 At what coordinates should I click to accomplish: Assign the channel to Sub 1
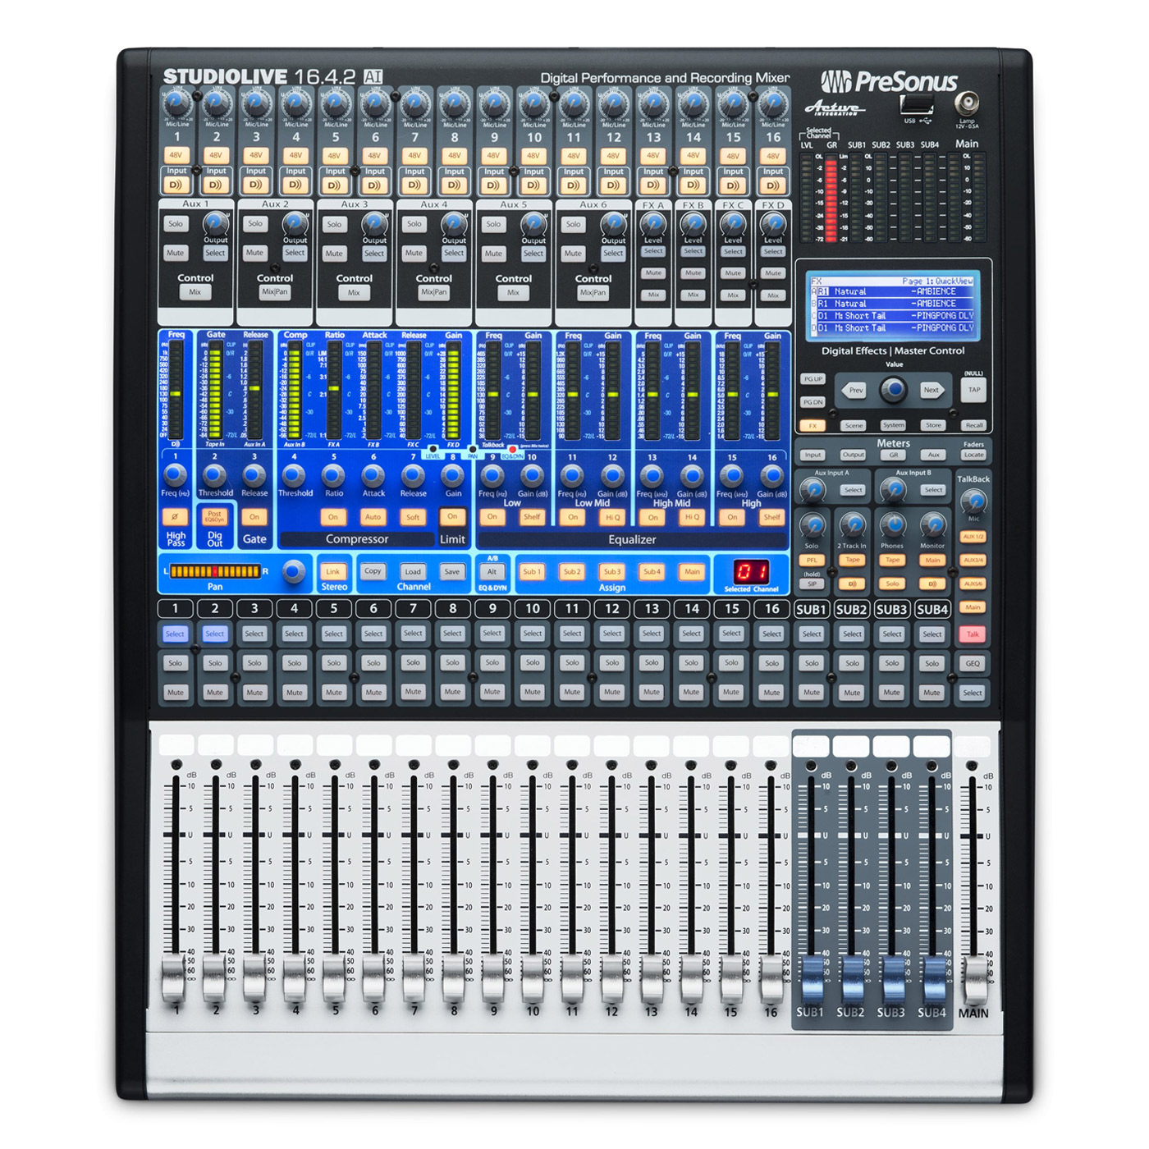pos(532,571)
